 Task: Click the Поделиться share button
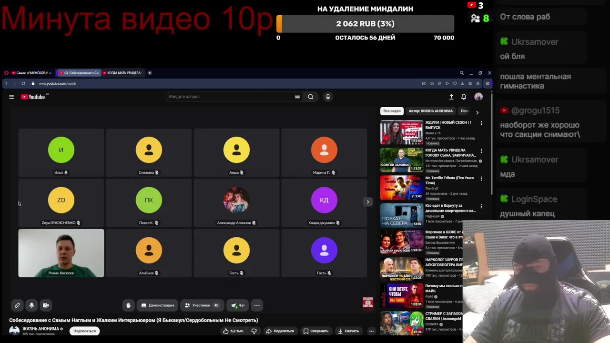[x=280, y=331]
